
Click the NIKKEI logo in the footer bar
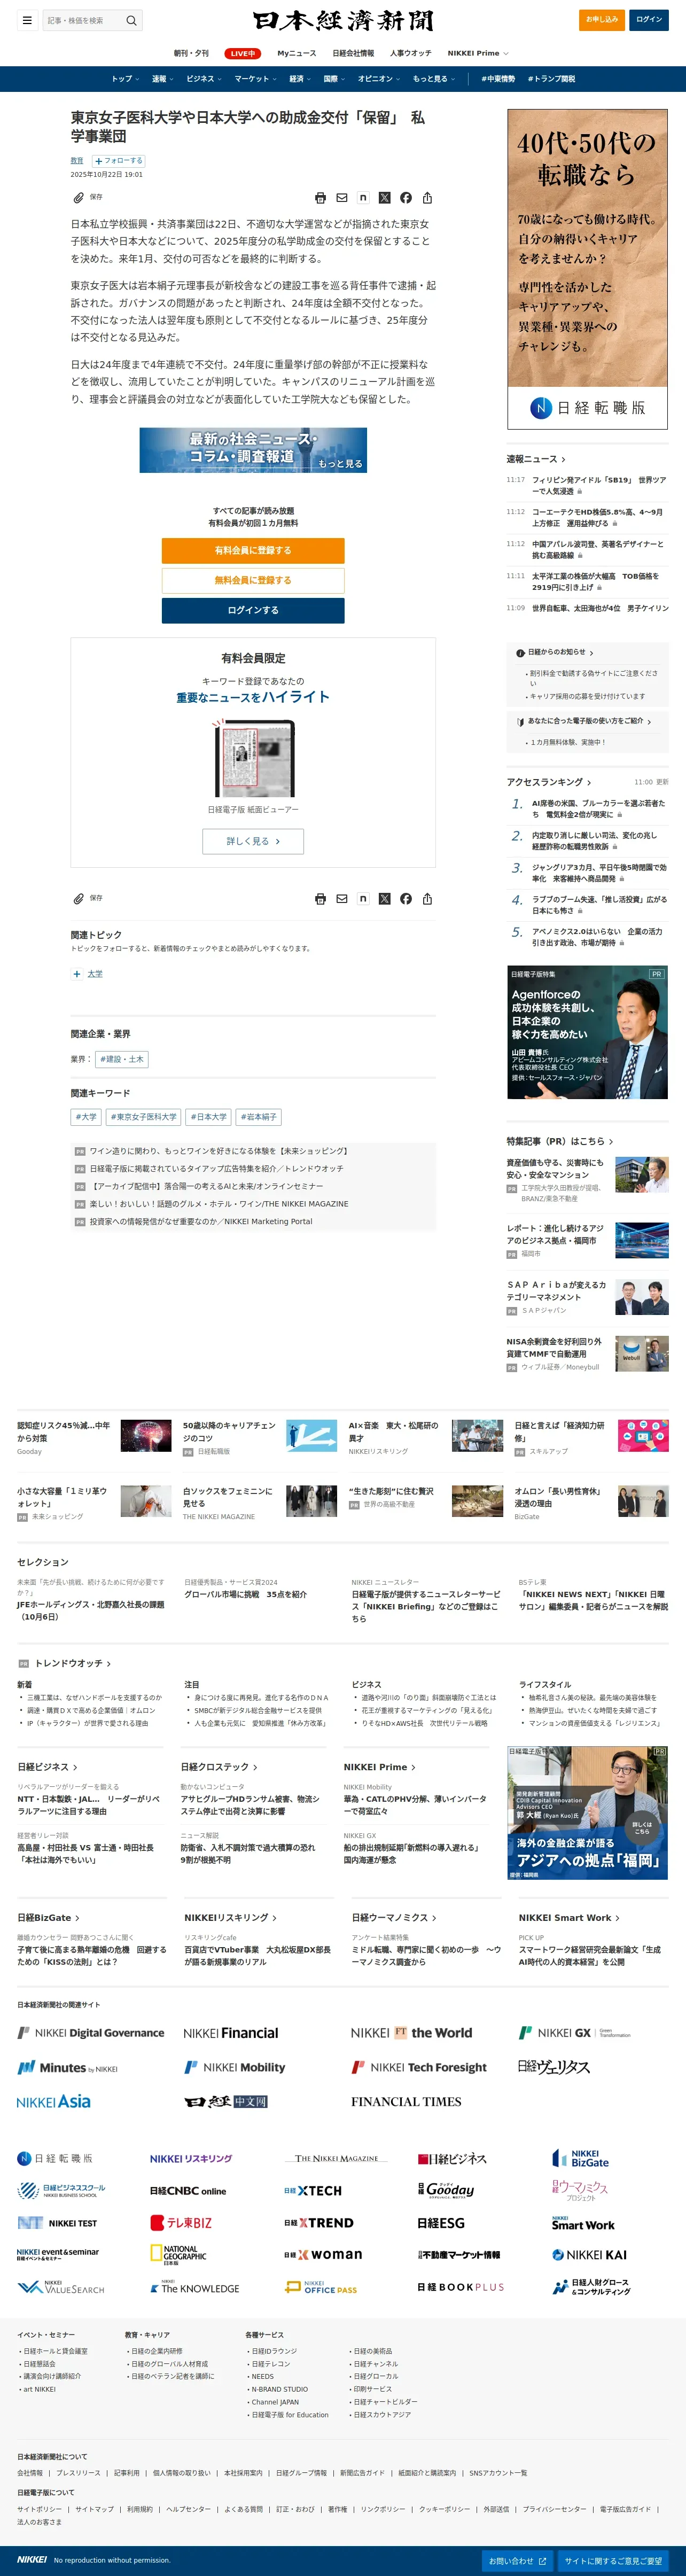[x=32, y=2560]
